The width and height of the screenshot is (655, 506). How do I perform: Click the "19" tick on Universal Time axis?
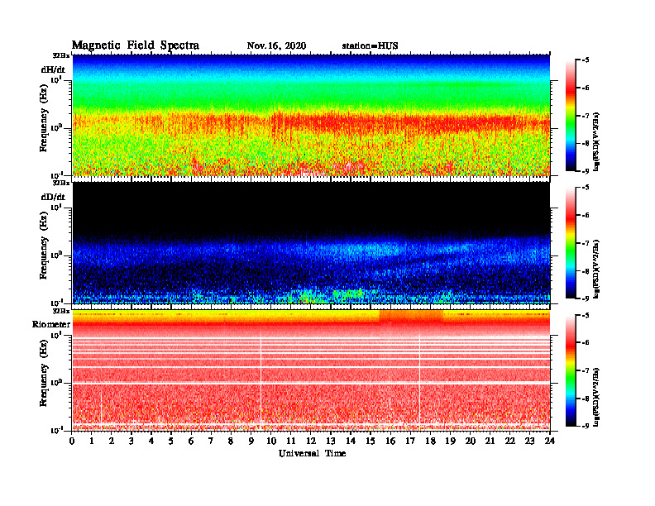tap(450, 442)
